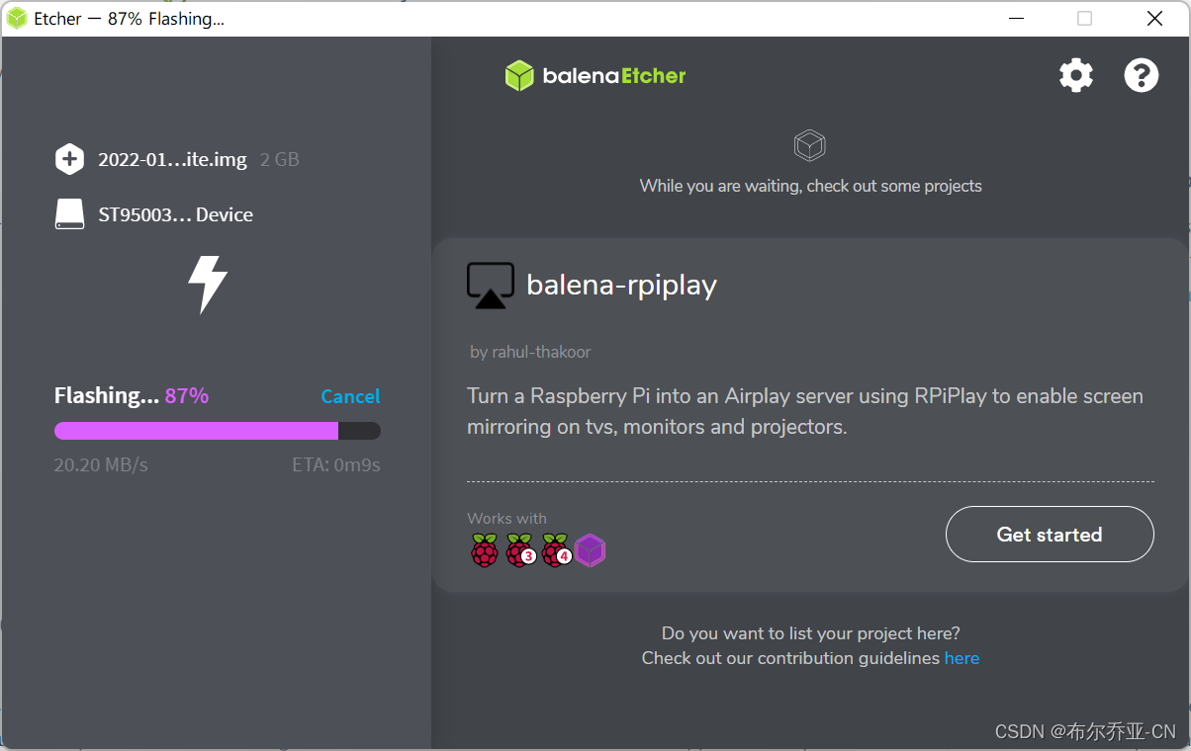This screenshot has height=751, width=1191.
Task: Click the project description paragraph
Action: pyautogui.click(x=805, y=411)
